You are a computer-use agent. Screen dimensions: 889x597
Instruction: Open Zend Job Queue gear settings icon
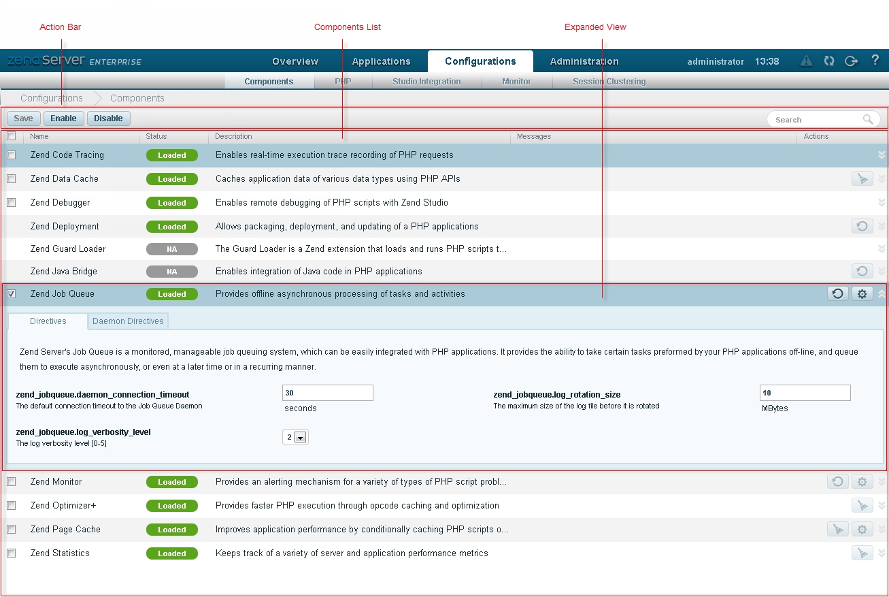(x=862, y=294)
